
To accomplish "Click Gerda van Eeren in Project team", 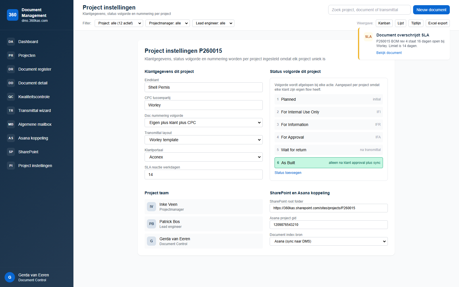I will tap(175, 239).
